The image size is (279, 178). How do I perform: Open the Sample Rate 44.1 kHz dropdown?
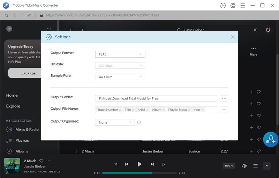pyautogui.click(x=120, y=77)
